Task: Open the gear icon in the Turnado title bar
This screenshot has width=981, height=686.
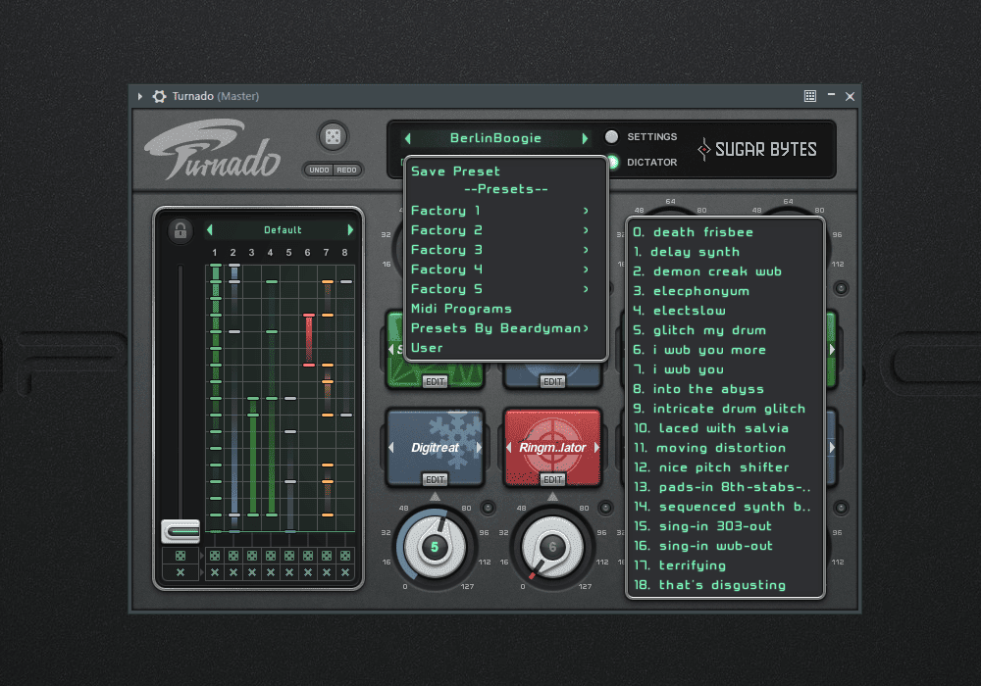Action: point(160,96)
